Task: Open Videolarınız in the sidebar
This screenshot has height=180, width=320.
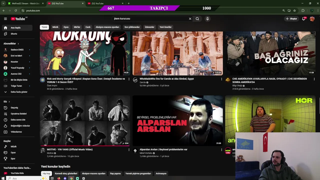Action: 17,132
